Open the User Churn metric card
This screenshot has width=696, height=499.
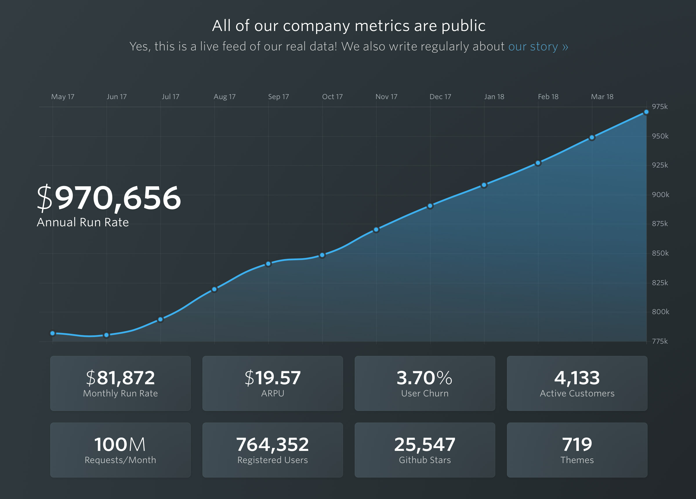point(425,383)
